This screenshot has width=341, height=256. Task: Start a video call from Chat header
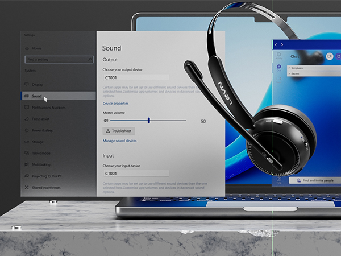point(328,56)
